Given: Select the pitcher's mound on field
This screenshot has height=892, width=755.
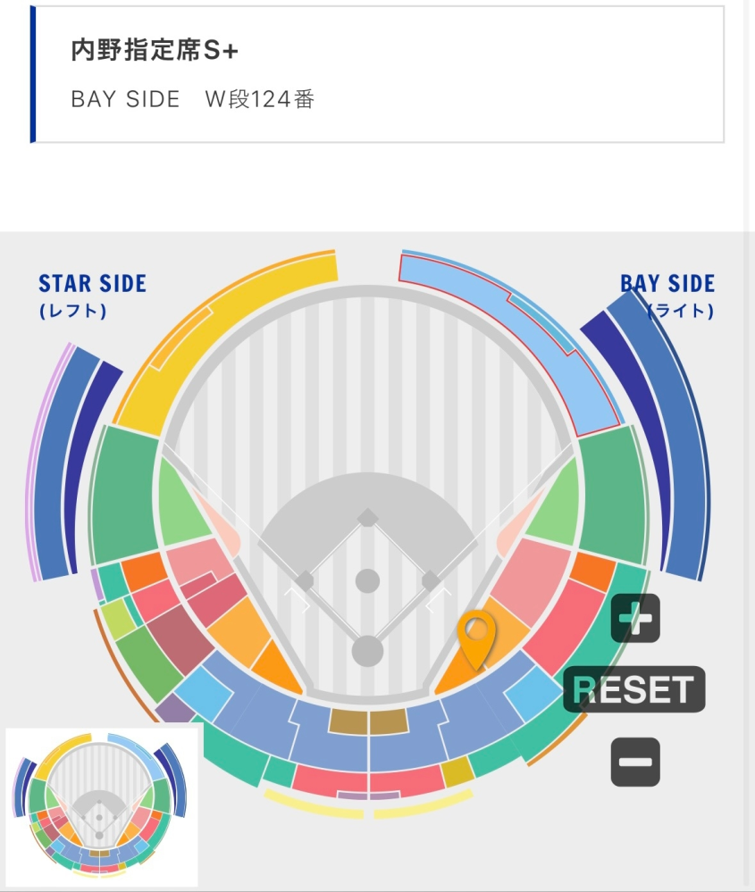Looking at the screenshot, I should (367, 581).
